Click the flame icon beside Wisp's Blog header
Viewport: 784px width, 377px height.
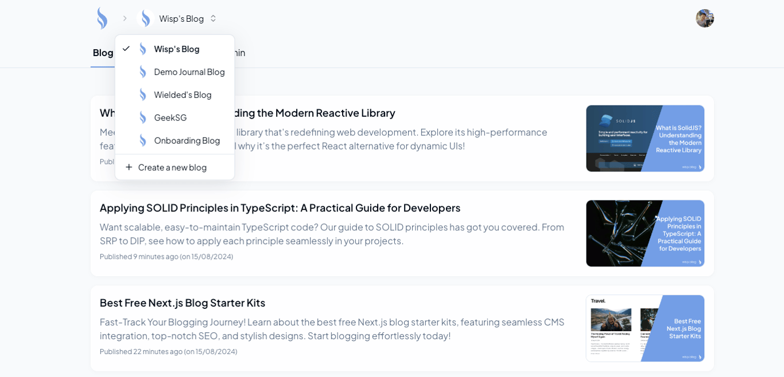pos(146,18)
